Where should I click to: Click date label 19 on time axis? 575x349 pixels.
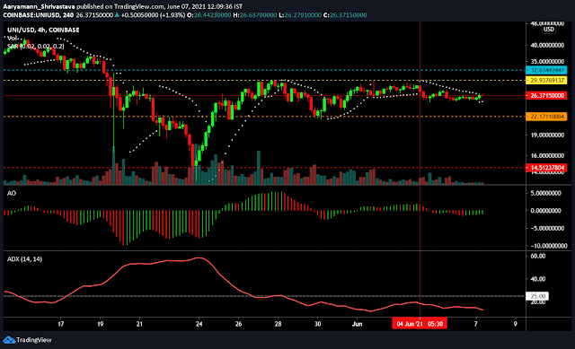(x=100, y=324)
